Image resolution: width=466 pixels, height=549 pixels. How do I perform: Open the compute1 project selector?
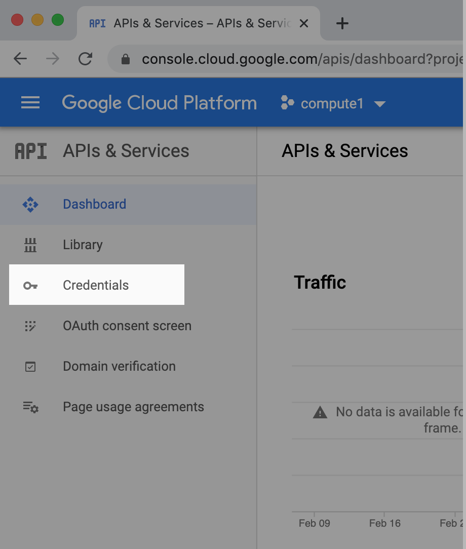point(332,104)
